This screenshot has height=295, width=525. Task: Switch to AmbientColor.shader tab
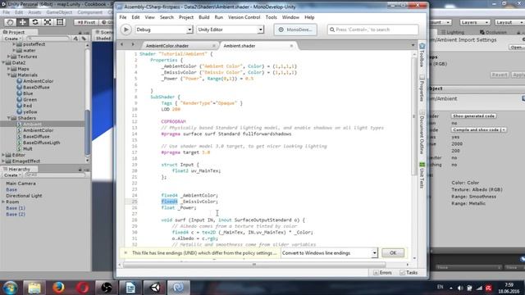point(167,46)
